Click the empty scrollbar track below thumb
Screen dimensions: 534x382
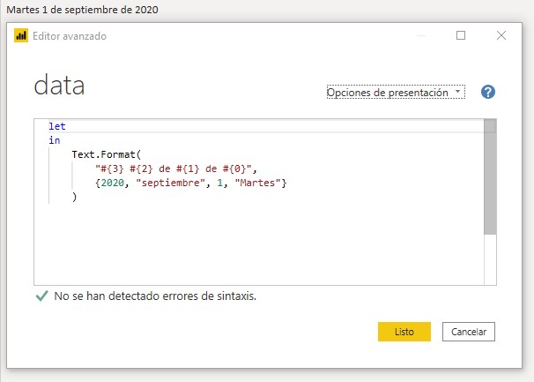(490, 259)
